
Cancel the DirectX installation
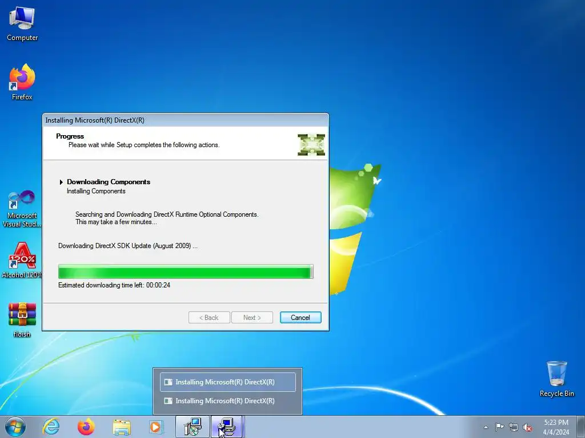click(300, 317)
